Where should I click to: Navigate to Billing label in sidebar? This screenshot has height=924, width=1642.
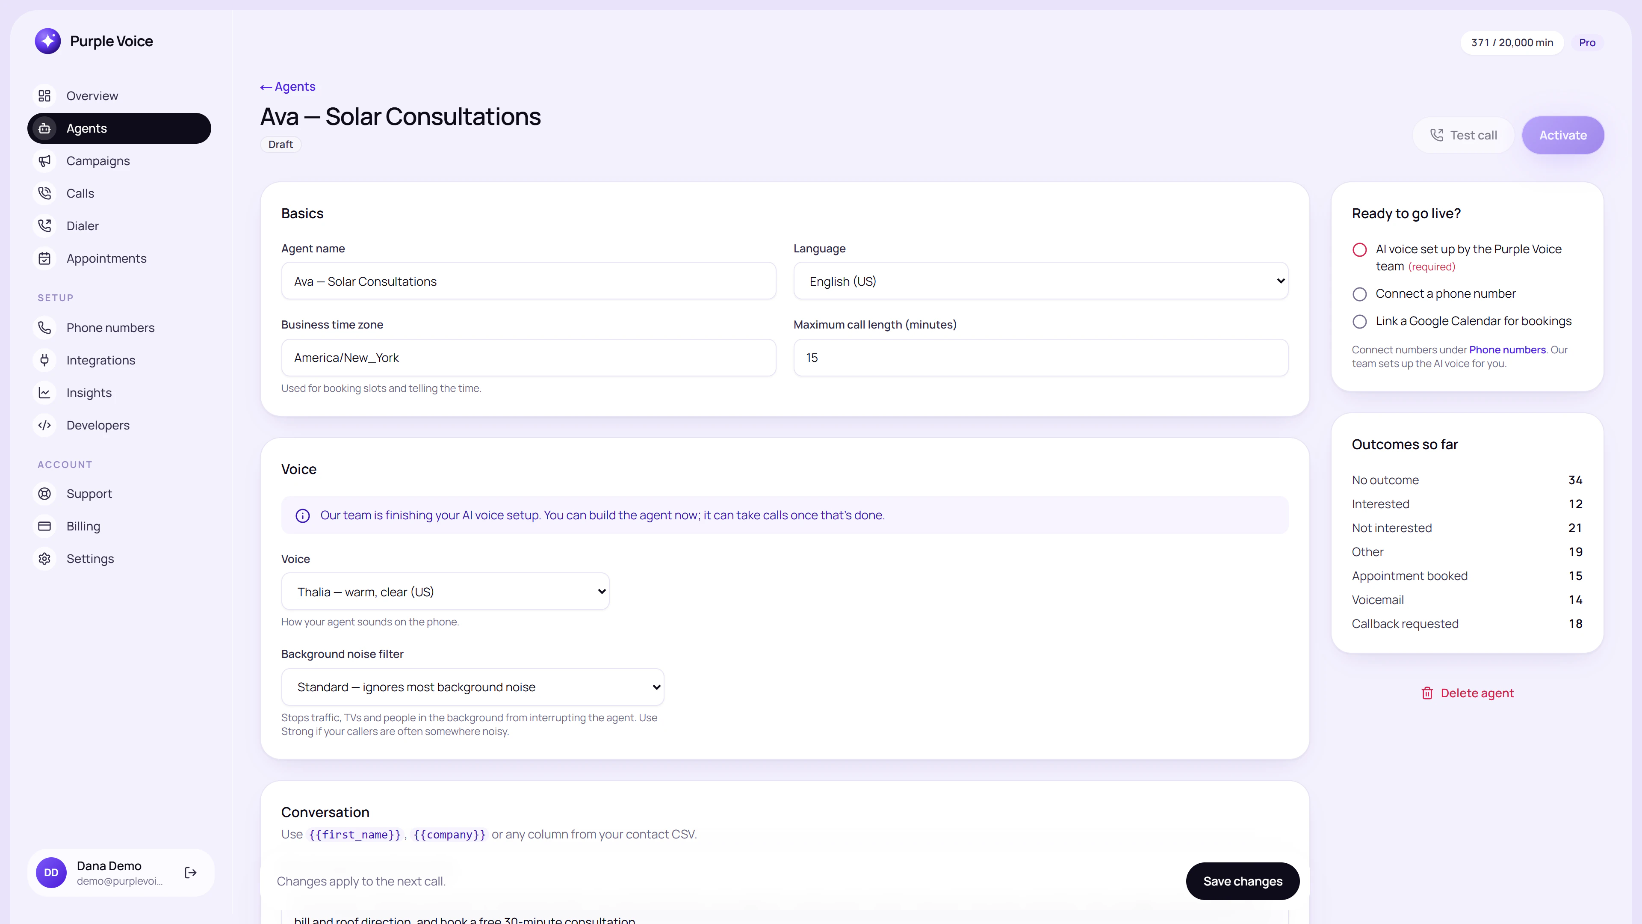(83, 526)
